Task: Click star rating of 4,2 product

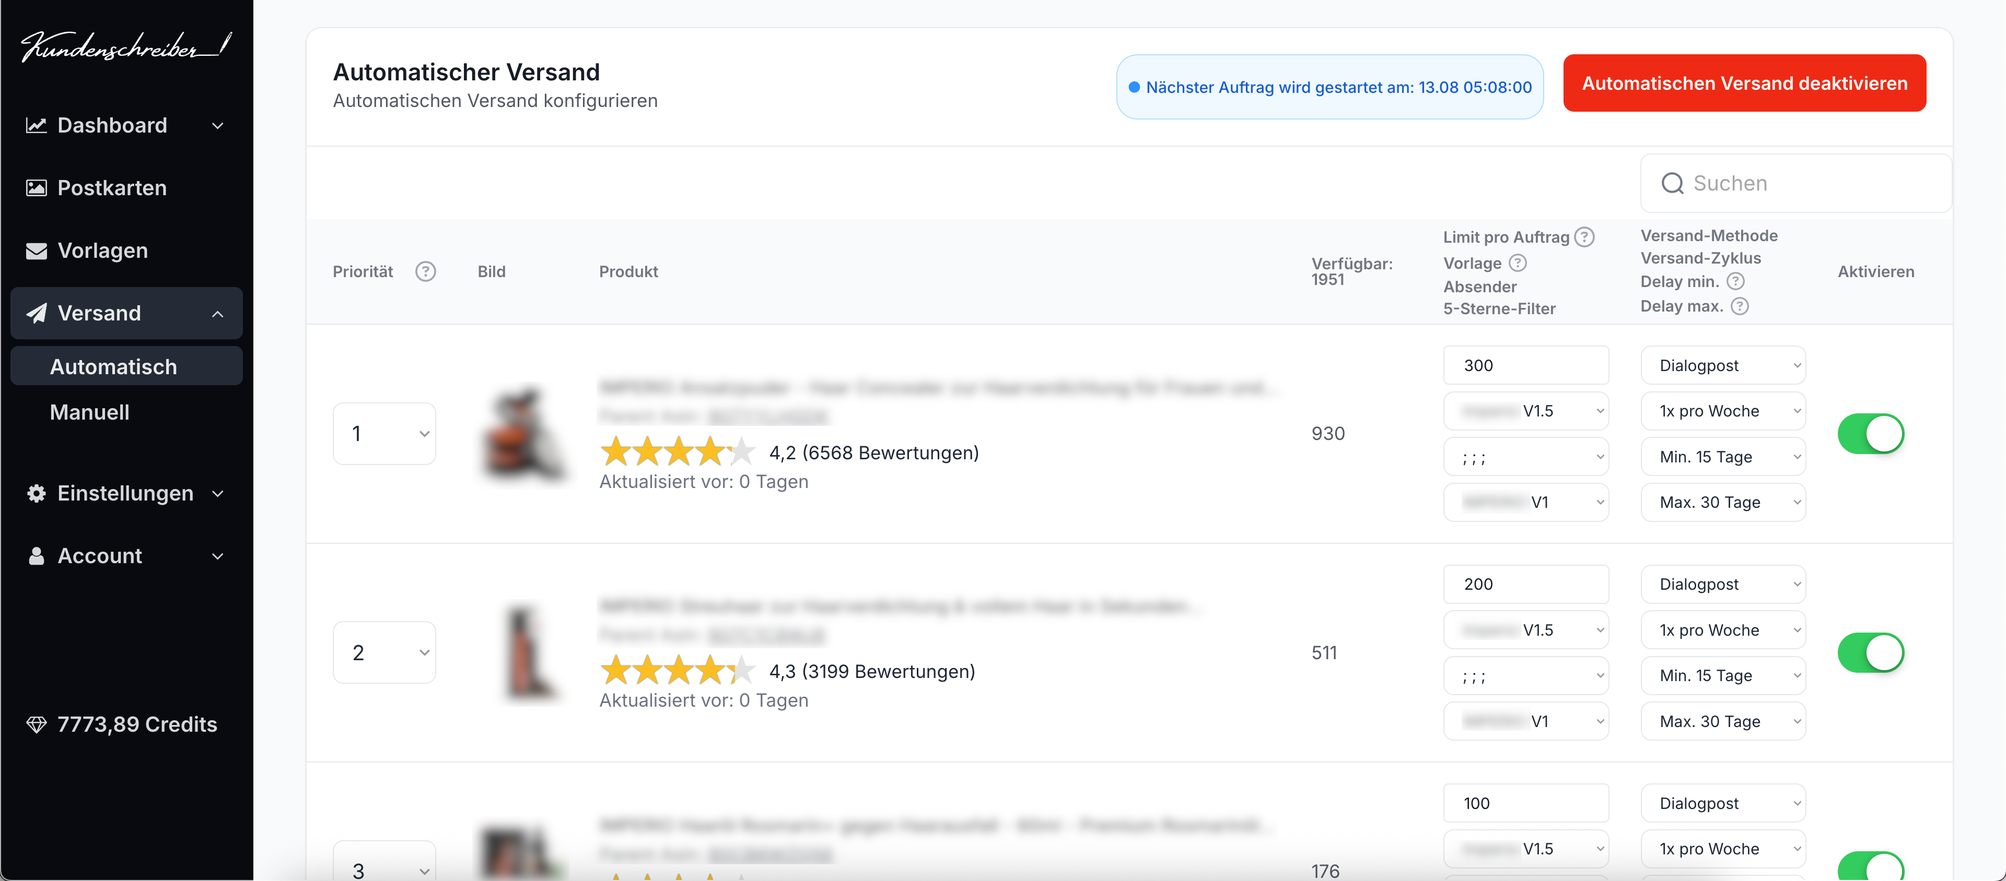Action: point(678,452)
